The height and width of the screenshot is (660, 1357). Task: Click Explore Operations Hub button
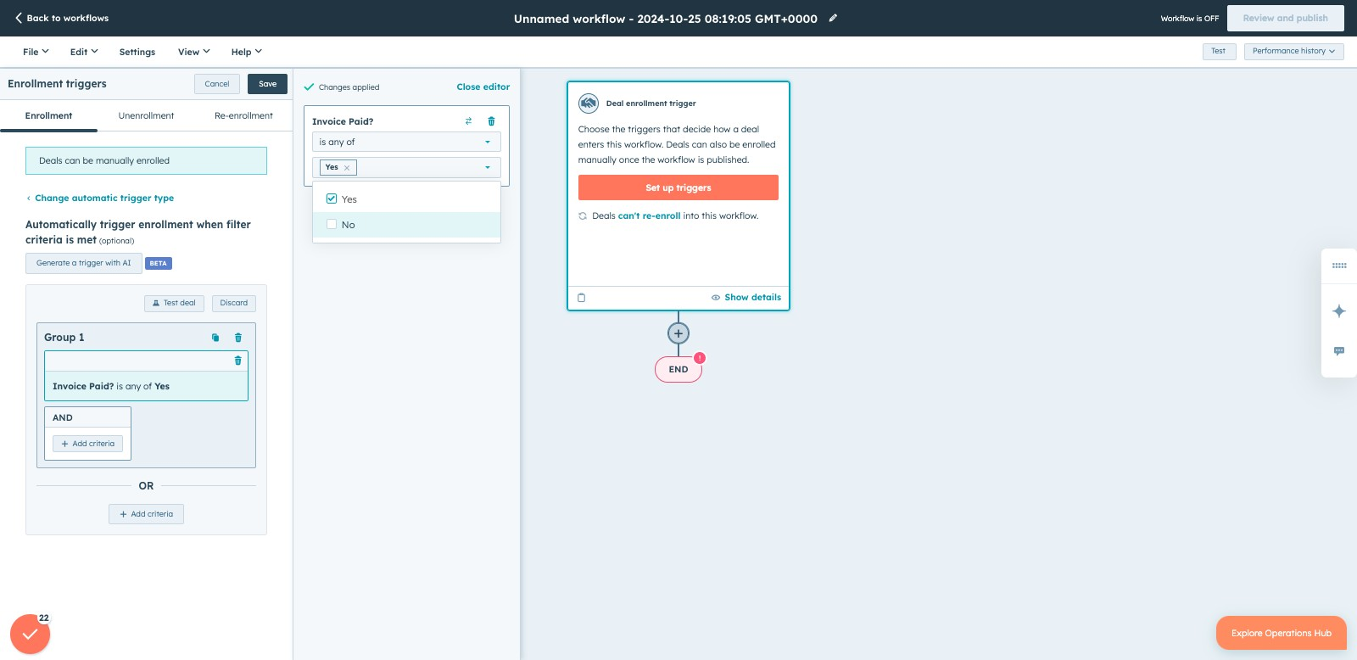1282,633
